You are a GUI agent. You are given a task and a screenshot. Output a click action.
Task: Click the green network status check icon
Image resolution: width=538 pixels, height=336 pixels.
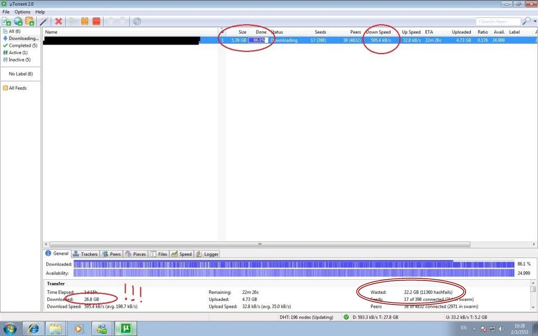click(346, 317)
